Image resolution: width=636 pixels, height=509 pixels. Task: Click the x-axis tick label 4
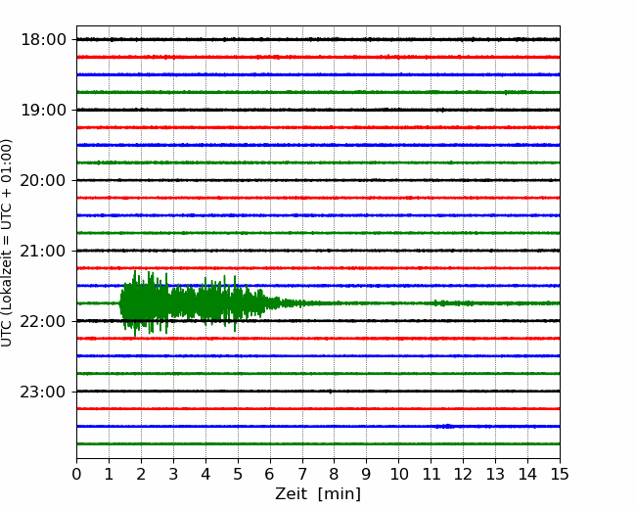click(205, 474)
